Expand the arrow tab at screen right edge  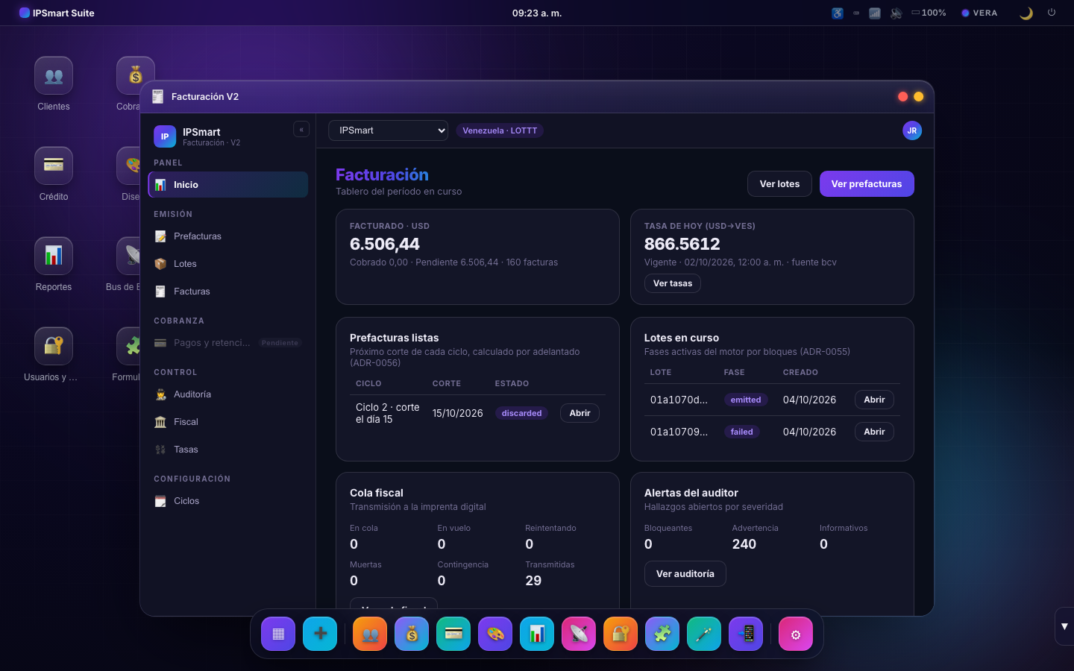(x=1064, y=626)
